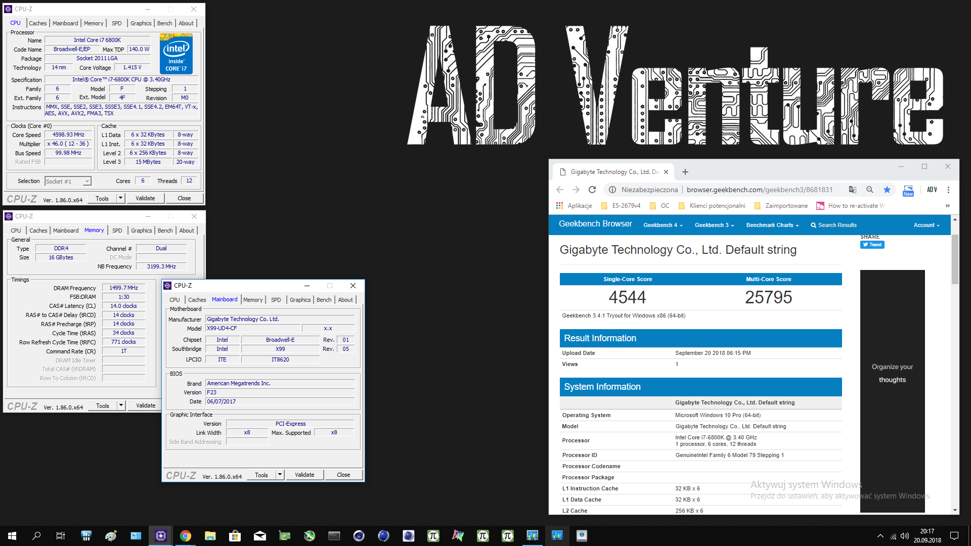Close the Gigabyte Technology browser tab
The height and width of the screenshot is (546, 971).
click(666, 172)
